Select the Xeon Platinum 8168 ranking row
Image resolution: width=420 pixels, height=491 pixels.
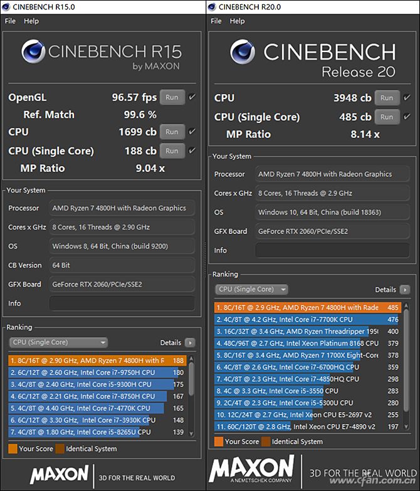pyautogui.click(x=308, y=343)
